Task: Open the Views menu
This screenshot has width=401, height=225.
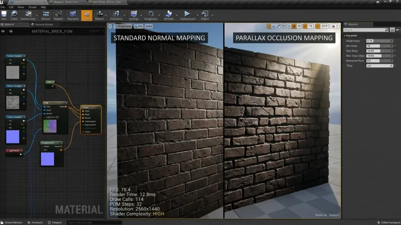Action: [x=21, y=7]
